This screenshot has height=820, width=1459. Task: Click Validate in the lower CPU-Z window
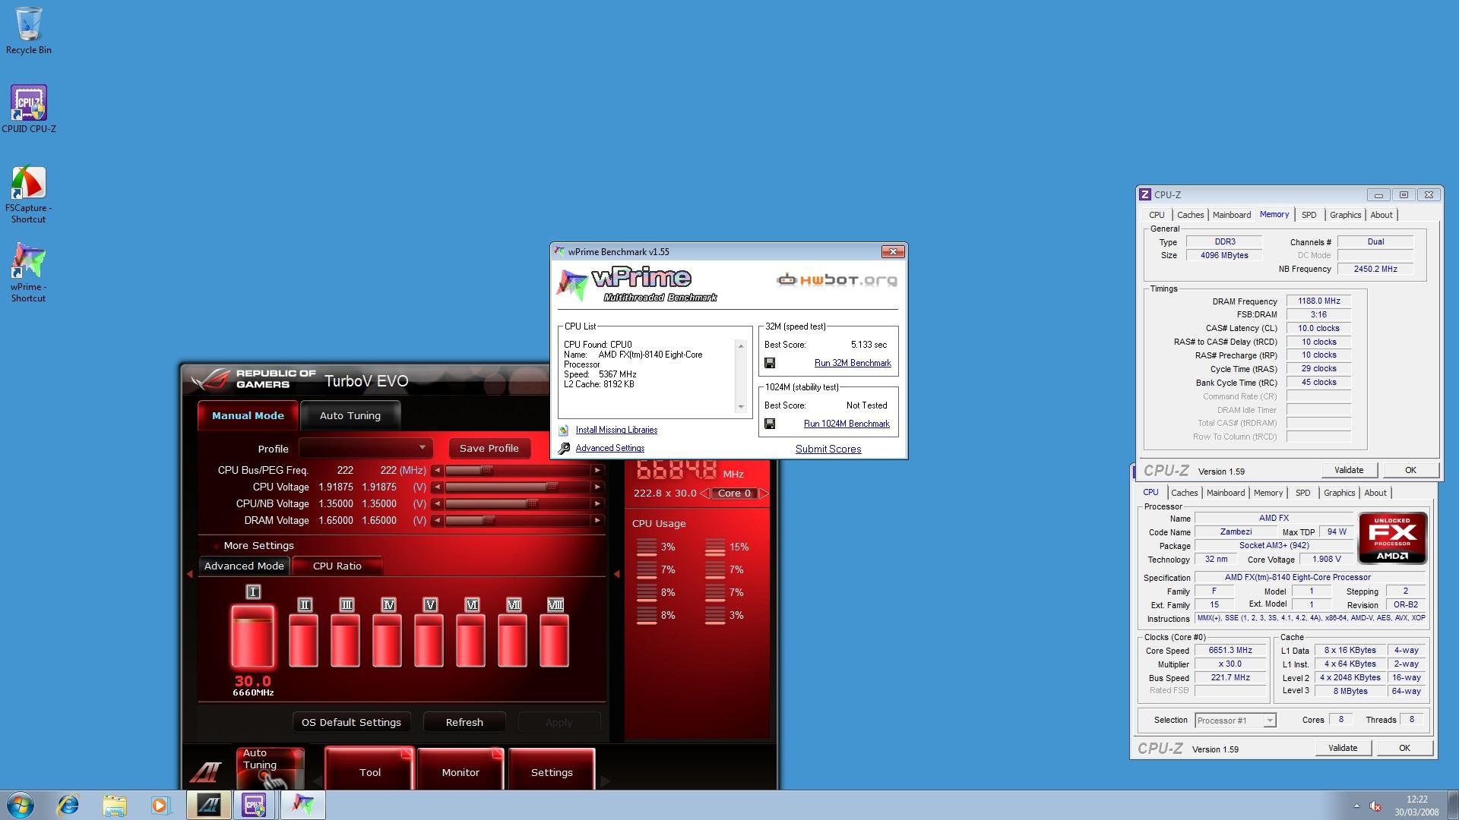coord(1343,748)
